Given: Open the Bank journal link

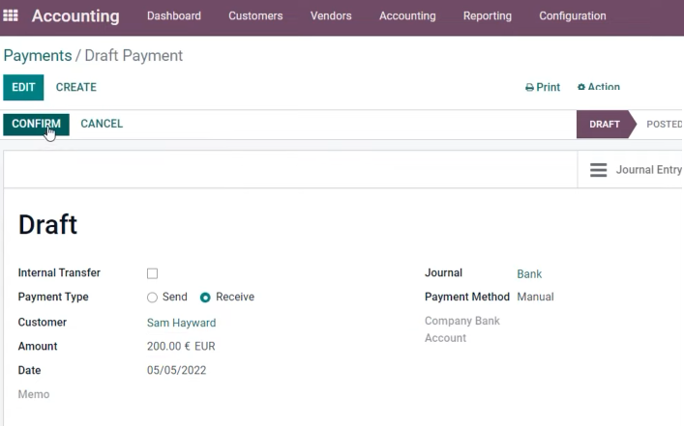Looking at the screenshot, I should pos(529,274).
